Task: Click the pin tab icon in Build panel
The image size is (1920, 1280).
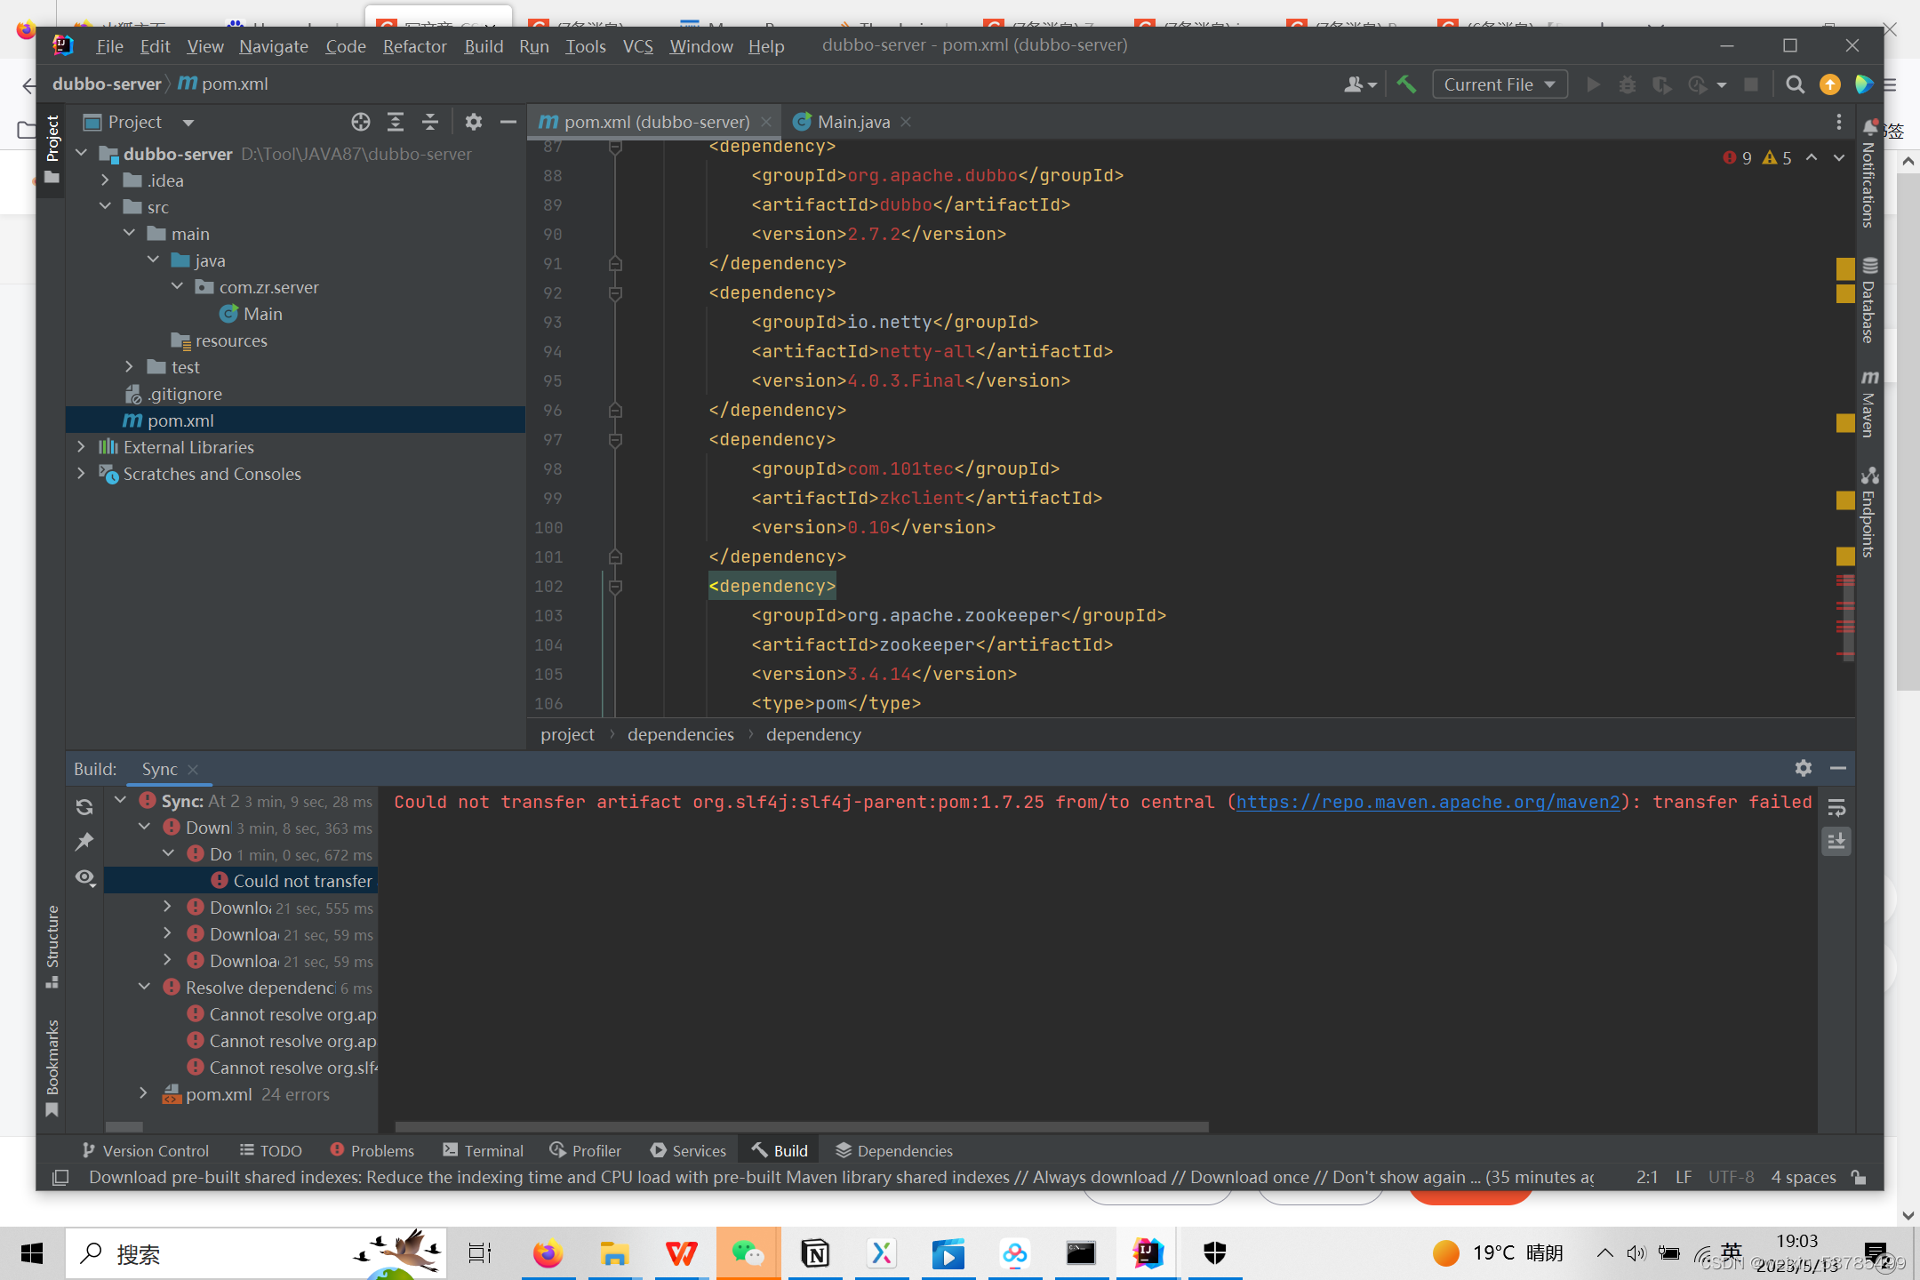Action: click(x=84, y=841)
